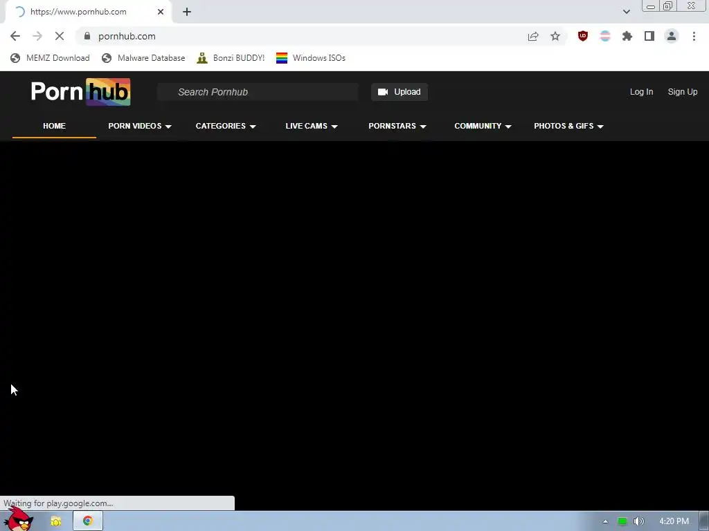Go back to the previous page

tap(15, 36)
